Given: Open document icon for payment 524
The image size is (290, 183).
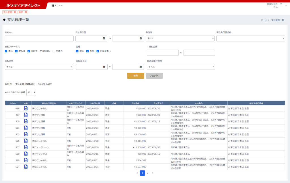Looking at the screenshot, I should 26,167.
